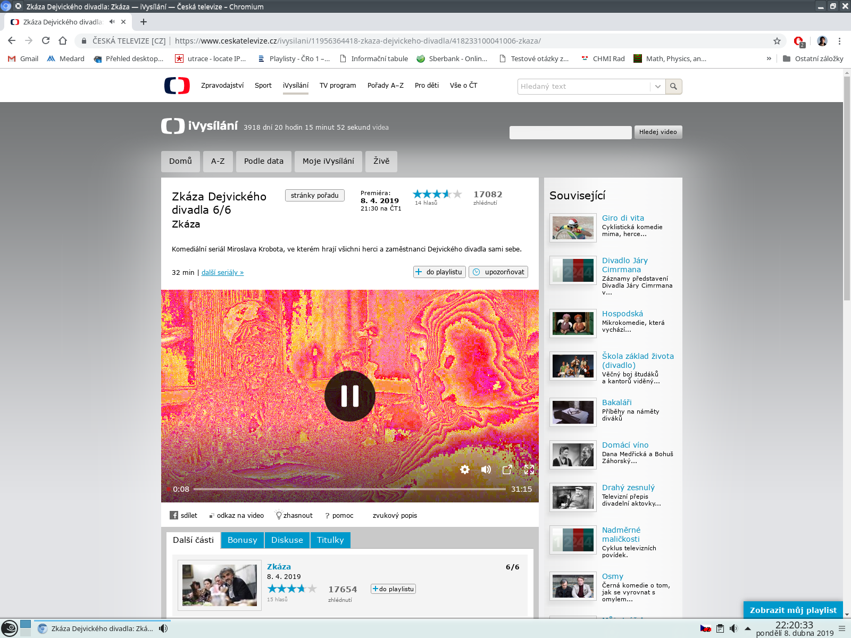Open Vše o ČT menu item
The width and height of the screenshot is (851, 638).
click(463, 85)
